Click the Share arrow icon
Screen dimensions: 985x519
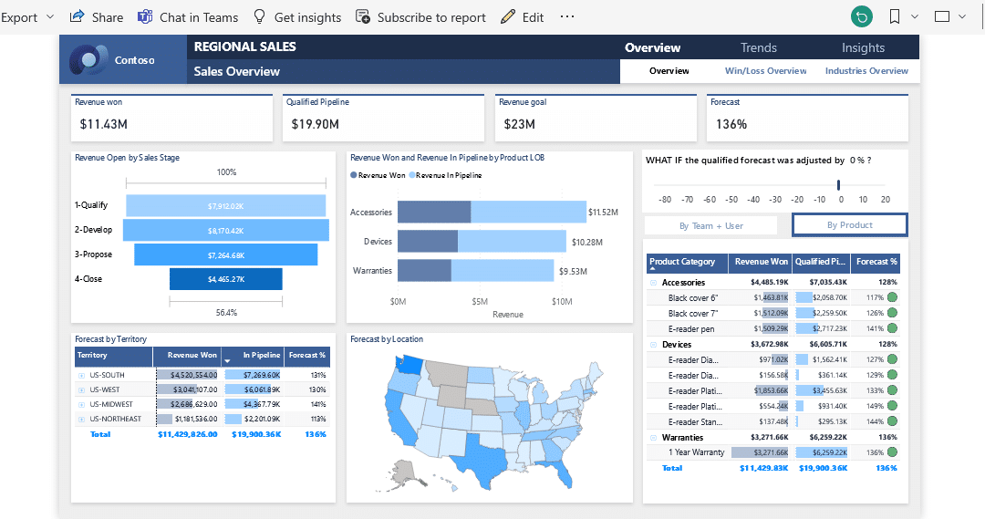tap(77, 17)
